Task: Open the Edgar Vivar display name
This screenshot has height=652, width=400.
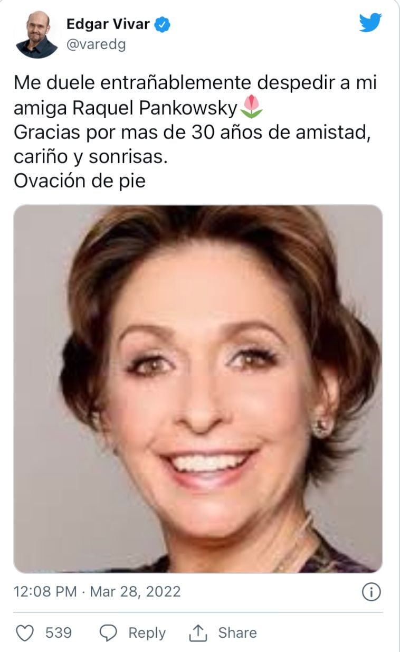Action: [x=108, y=24]
